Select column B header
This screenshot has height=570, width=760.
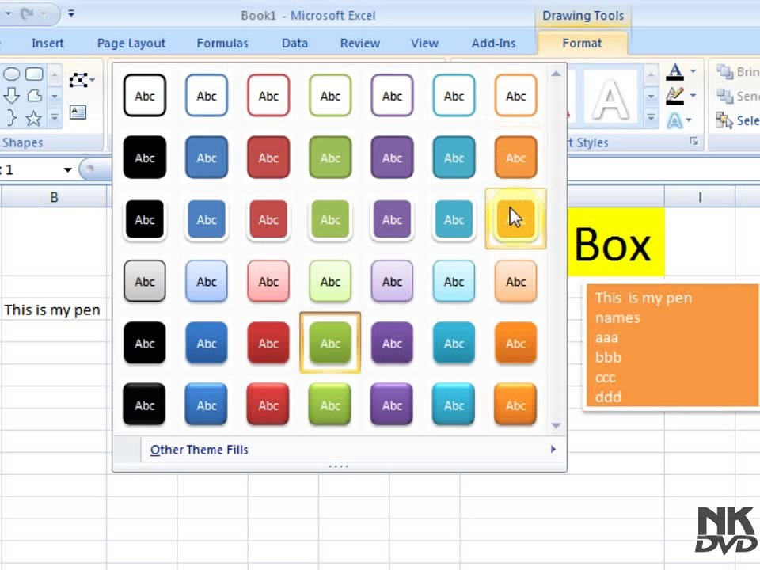(55, 197)
